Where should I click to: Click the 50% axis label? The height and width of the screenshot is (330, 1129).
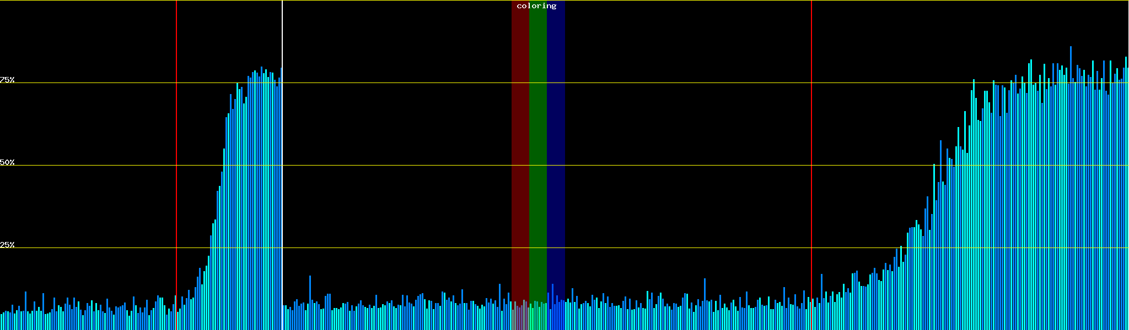tap(7, 162)
